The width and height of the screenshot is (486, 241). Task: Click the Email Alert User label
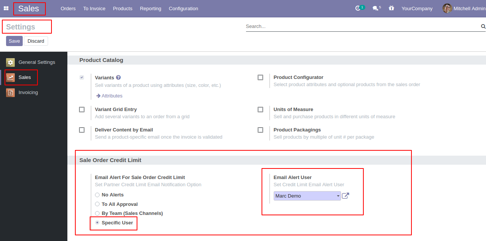pos(293,178)
